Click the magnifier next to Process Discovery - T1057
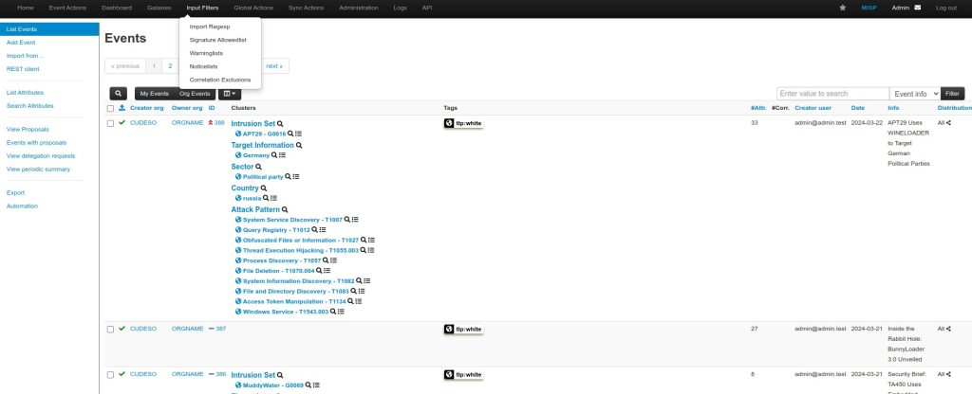Screen dimensions: 972x394 pos(326,260)
